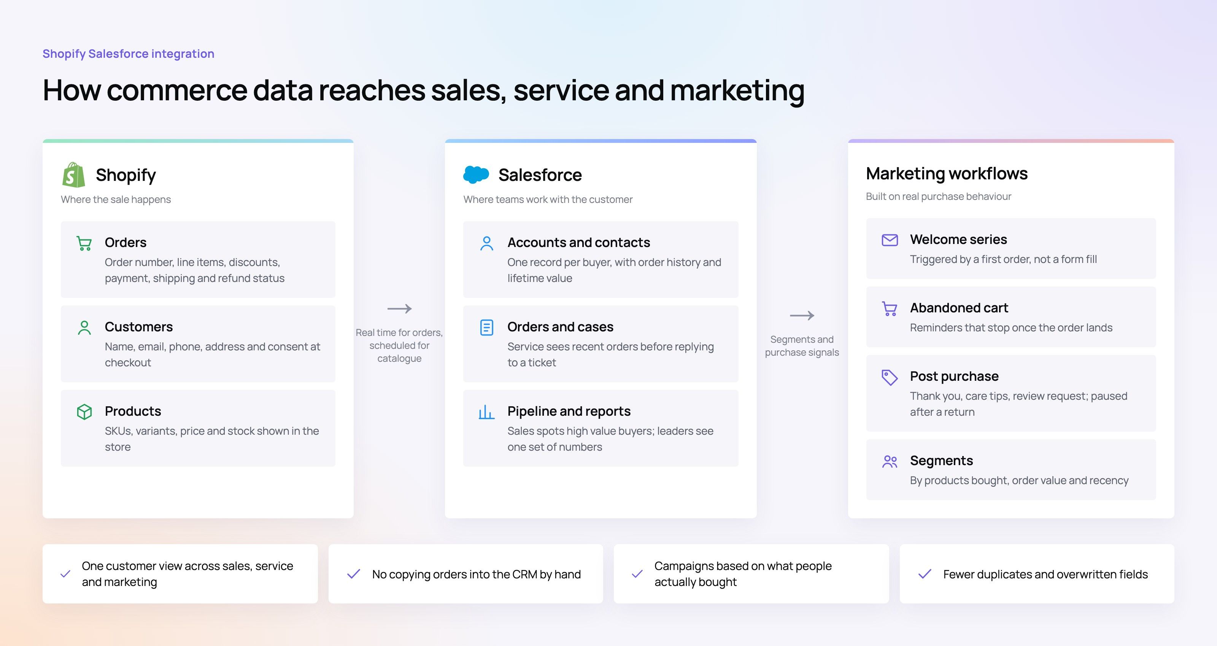
Task: Click the Shopify Salesforce integration label
Action: [129, 54]
